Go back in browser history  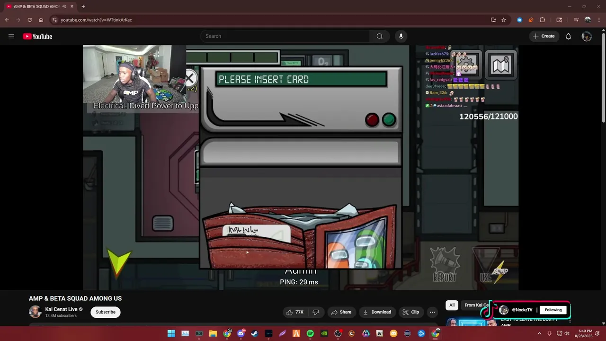tap(7, 20)
